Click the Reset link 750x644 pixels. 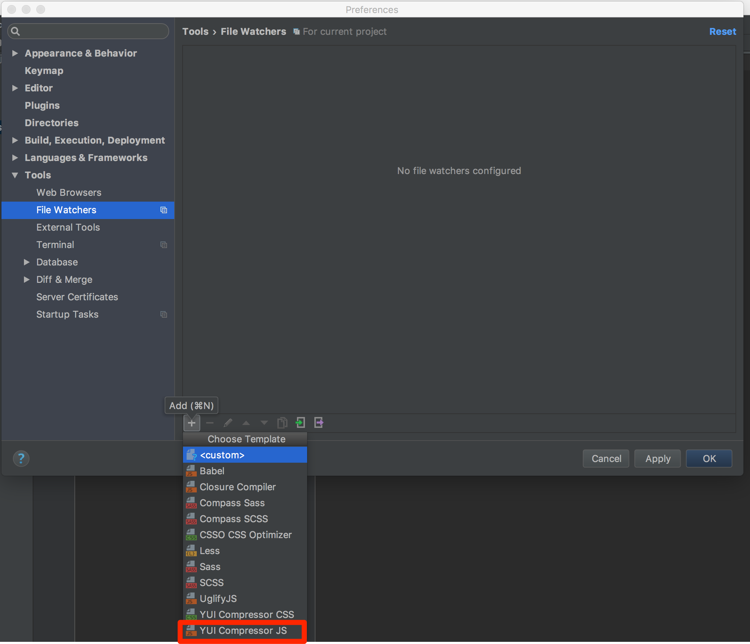click(x=722, y=32)
